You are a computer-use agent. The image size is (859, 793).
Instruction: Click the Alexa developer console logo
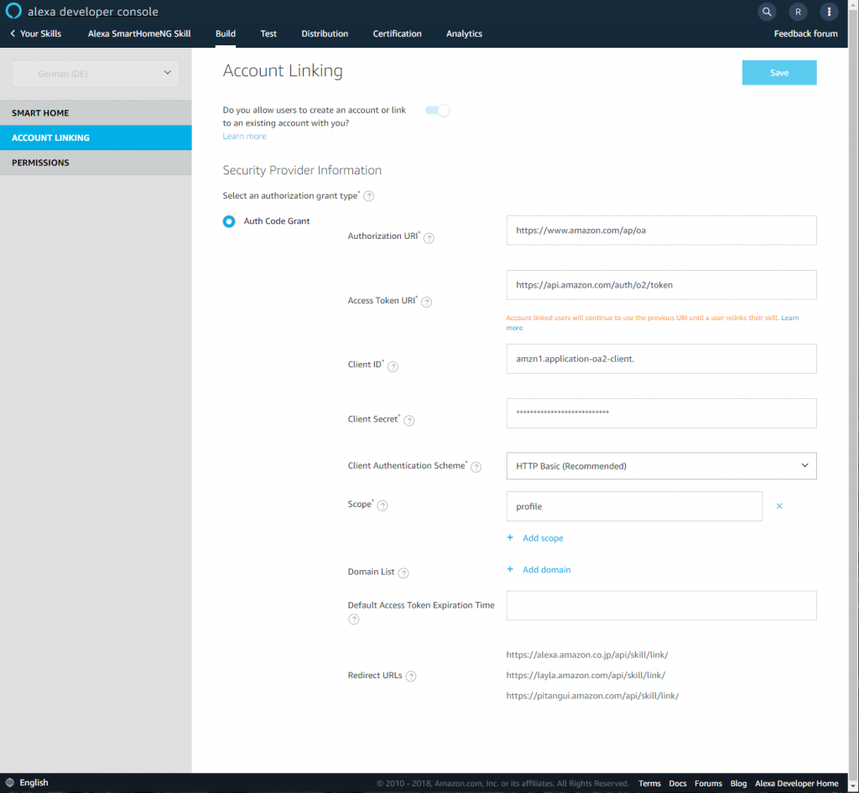pyautogui.click(x=13, y=12)
